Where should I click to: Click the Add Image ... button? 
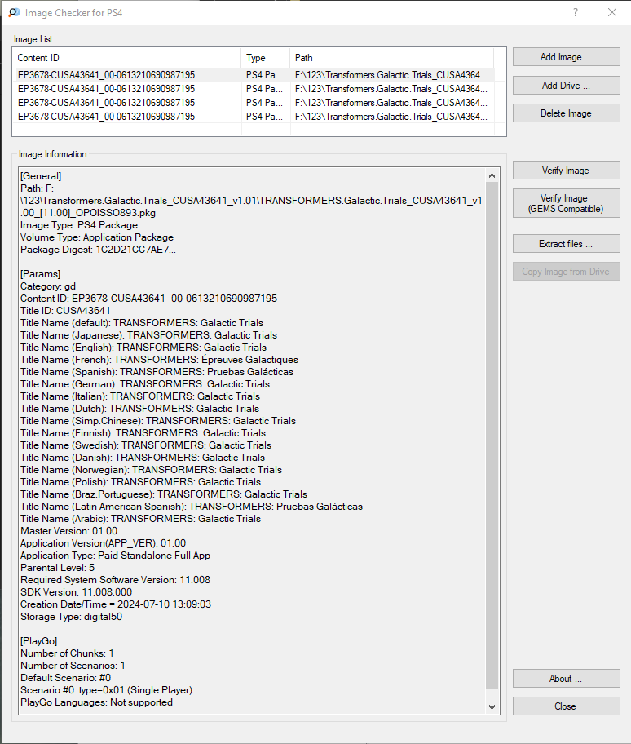(x=566, y=57)
